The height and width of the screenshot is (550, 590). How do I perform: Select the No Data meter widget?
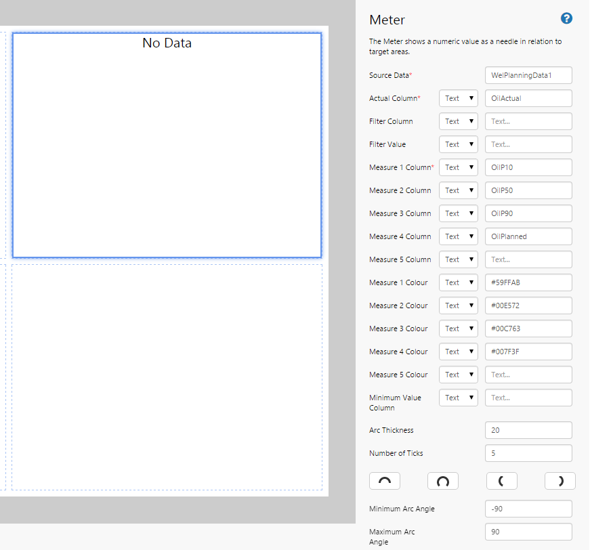pyautogui.click(x=167, y=145)
